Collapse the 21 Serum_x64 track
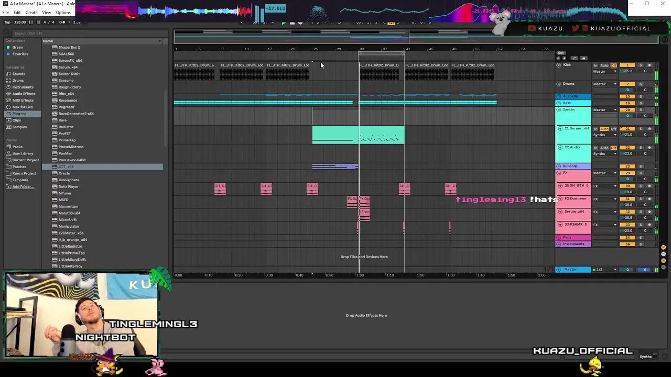Image resolution: width=671 pixels, height=377 pixels. 560,129
